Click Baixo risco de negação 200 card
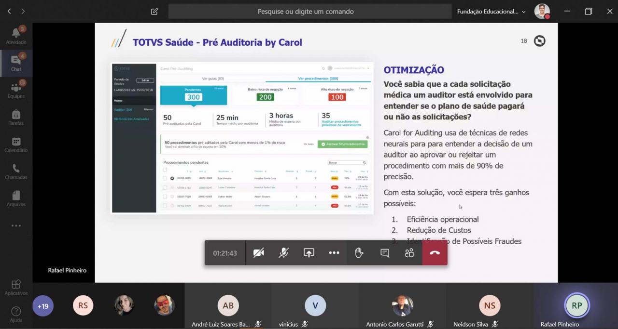Viewport: 618px width, 329px height. (x=266, y=95)
